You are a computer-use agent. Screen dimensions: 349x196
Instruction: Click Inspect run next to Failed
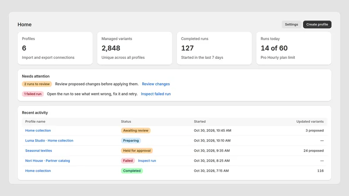click(x=147, y=161)
